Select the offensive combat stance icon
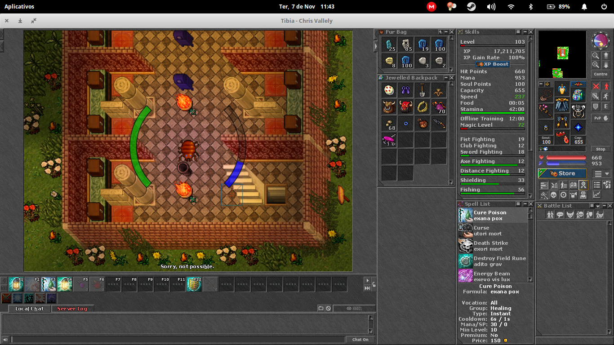 [x=595, y=86]
